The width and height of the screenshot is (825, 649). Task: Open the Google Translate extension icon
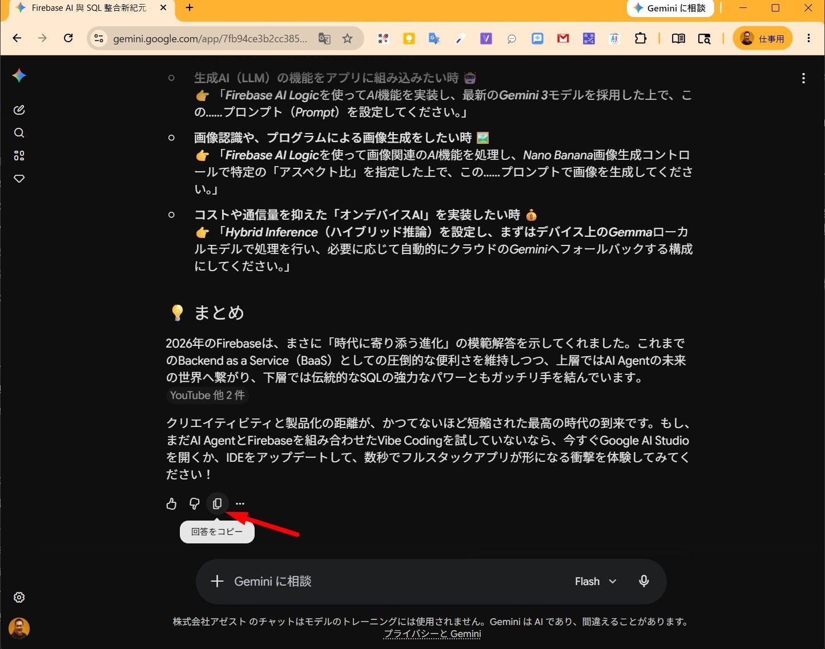coord(434,38)
